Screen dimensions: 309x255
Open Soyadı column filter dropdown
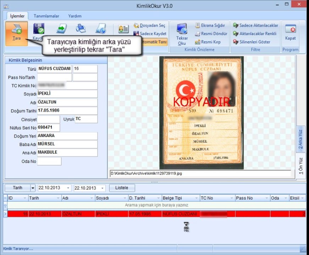tap(125, 198)
